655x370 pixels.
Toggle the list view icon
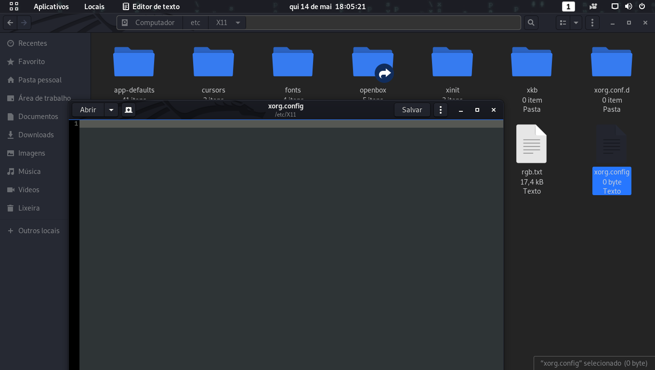tap(563, 23)
